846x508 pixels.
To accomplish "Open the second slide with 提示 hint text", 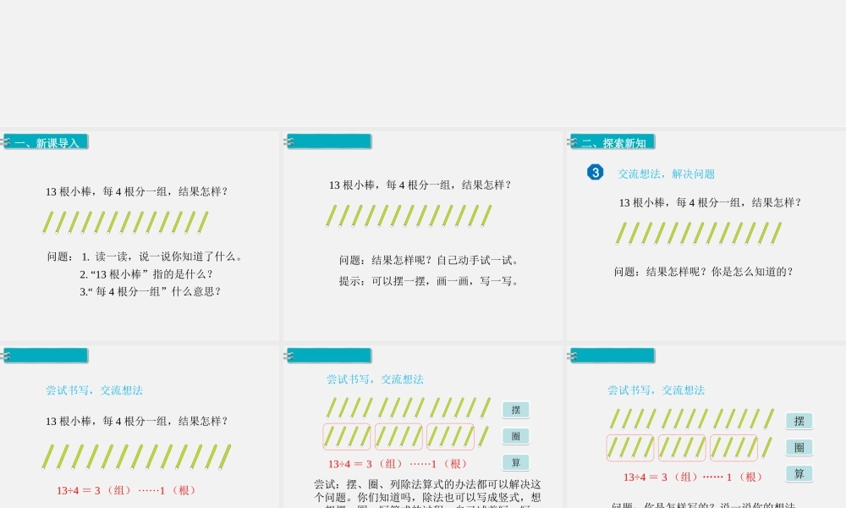I will click(423, 235).
